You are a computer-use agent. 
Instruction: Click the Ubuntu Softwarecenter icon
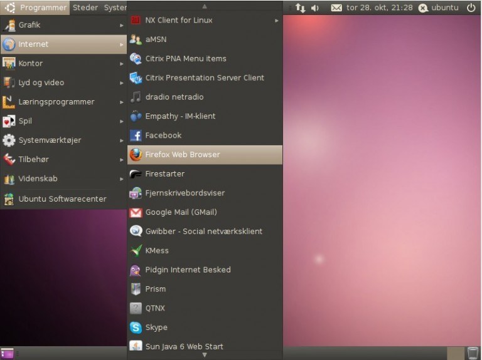9,199
